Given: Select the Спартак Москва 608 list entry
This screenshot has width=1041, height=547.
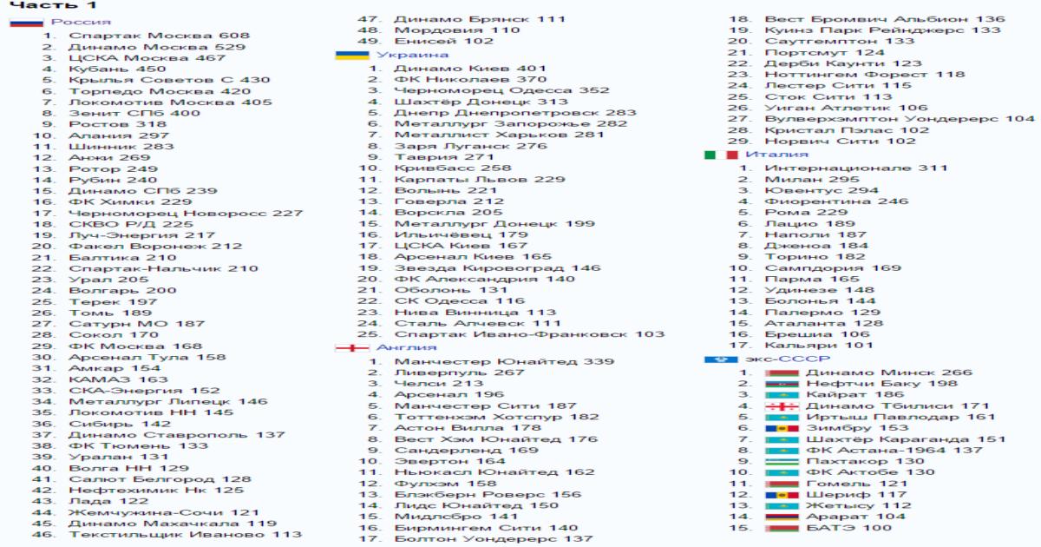Looking at the screenshot, I should coord(160,36).
